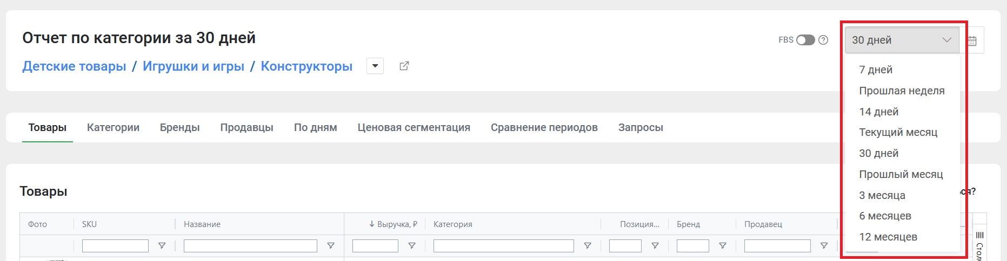
Task: Switch to the Бренды tab
Action: point(179,128)
